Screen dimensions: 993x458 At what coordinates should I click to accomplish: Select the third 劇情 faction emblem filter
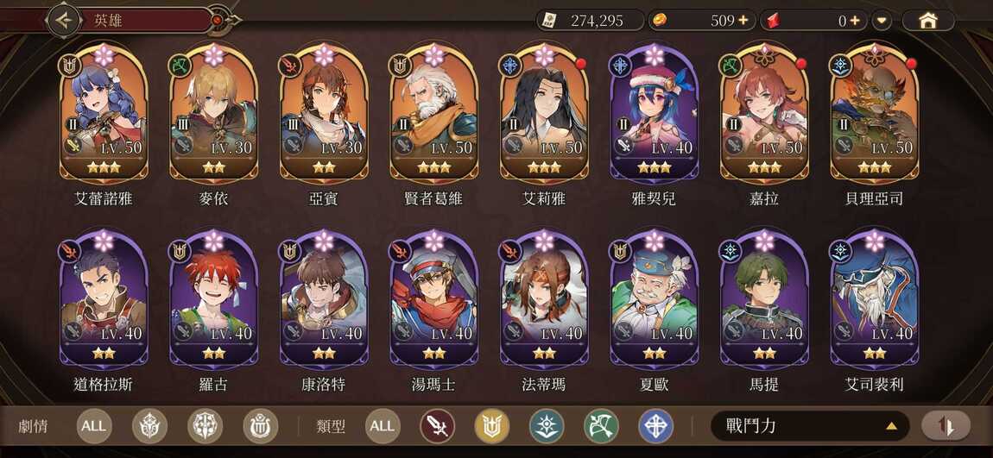coord(260,426)
